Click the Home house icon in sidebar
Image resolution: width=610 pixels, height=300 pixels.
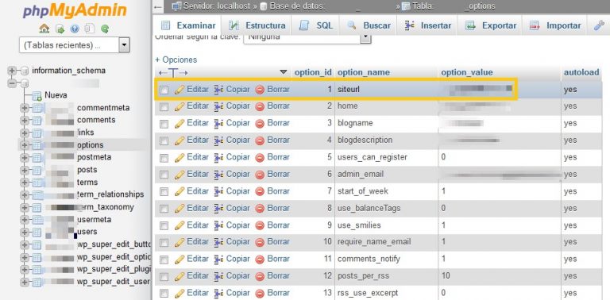(x=44, y=29)
